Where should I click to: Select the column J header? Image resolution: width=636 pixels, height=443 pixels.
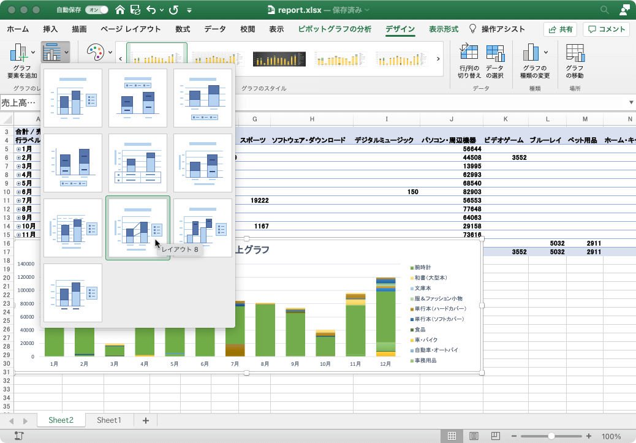[452, 119]
